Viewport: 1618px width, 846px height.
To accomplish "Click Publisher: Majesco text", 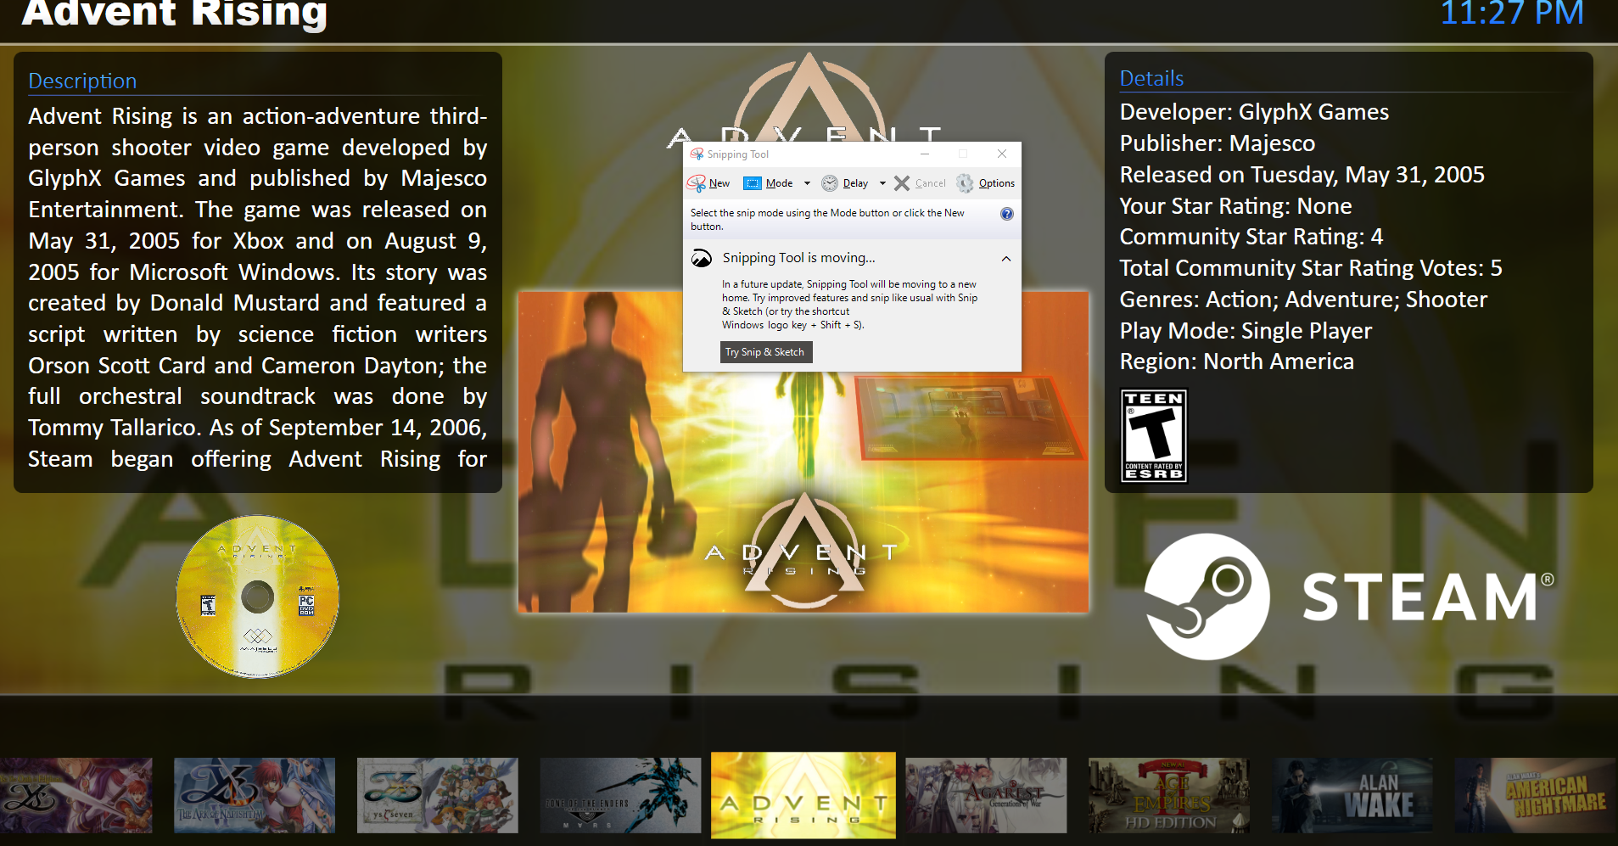I will pos(1217,143).
